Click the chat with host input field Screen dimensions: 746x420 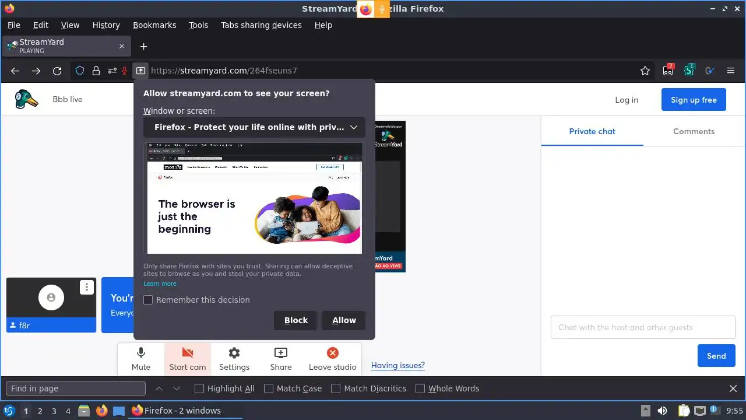[x=643, y=327]
